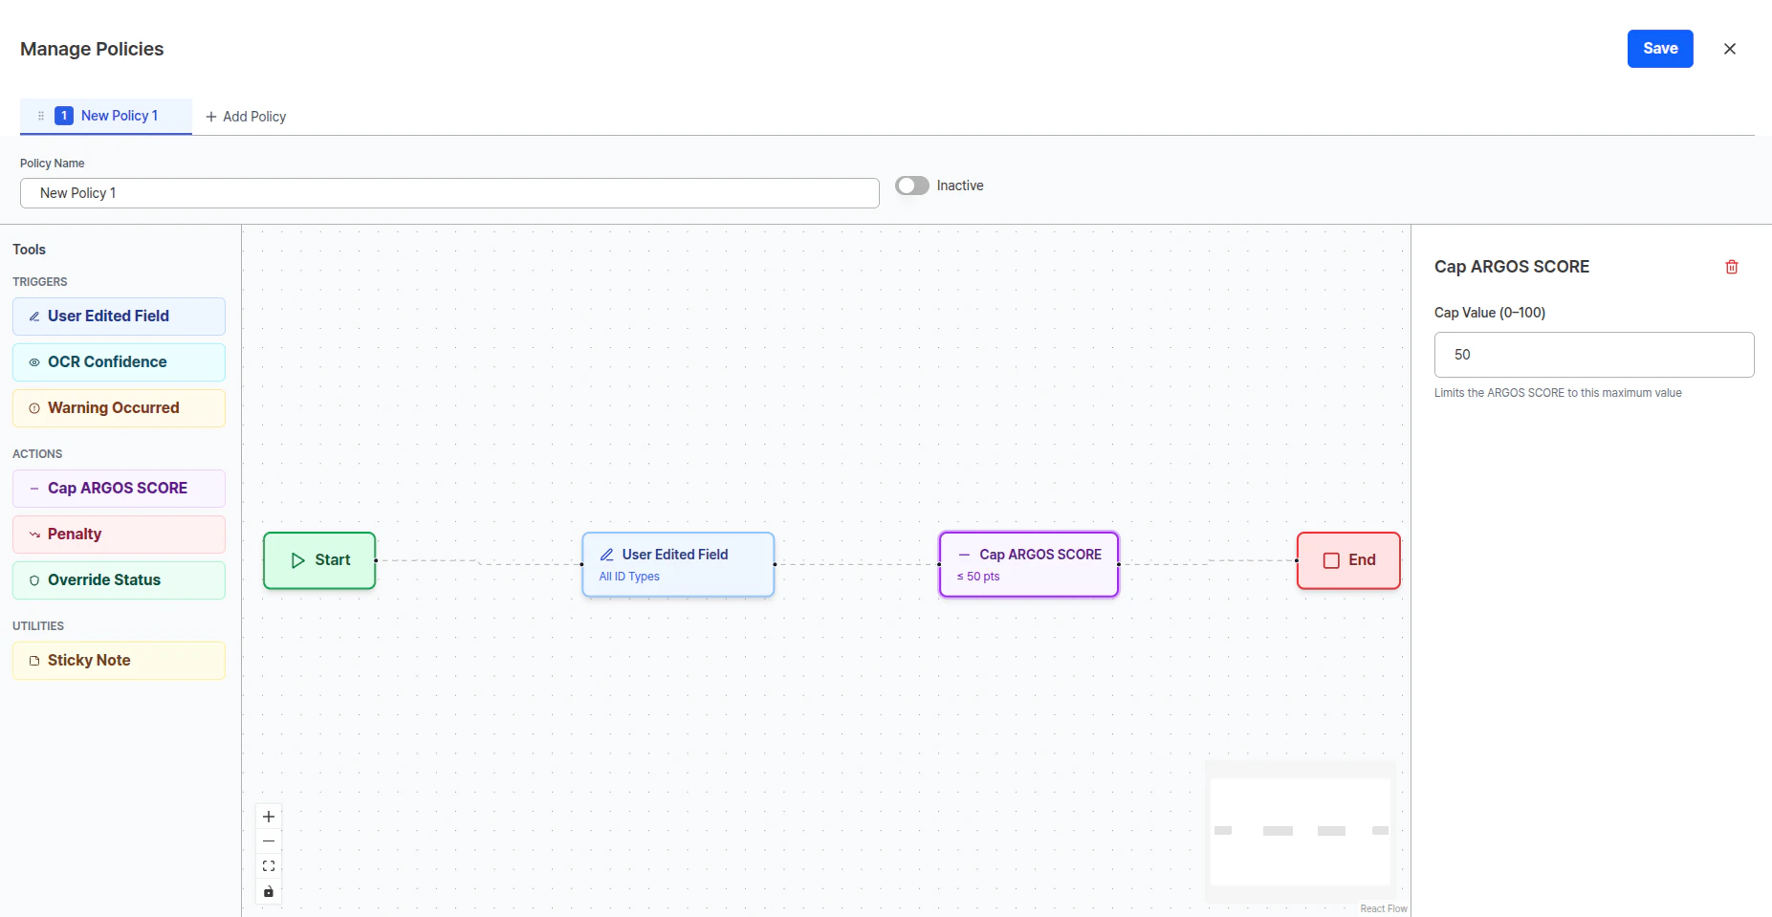Edit the Cap Value input field
The image size is (1772, 917).
pyautogui.click(x=1593, y=354)
